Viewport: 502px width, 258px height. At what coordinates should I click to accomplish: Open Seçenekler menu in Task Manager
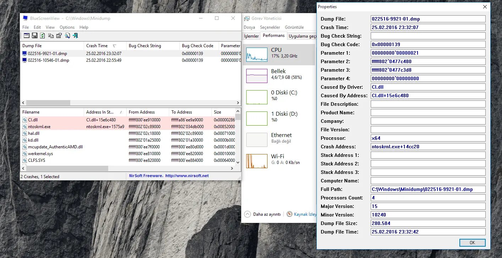pyautogui.click(x=270, y=27)
